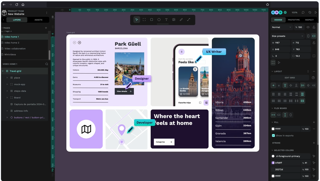
Task: Open the Prototype tab
Action: tap(294, 20)
